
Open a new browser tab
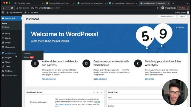tap(173, 3)
